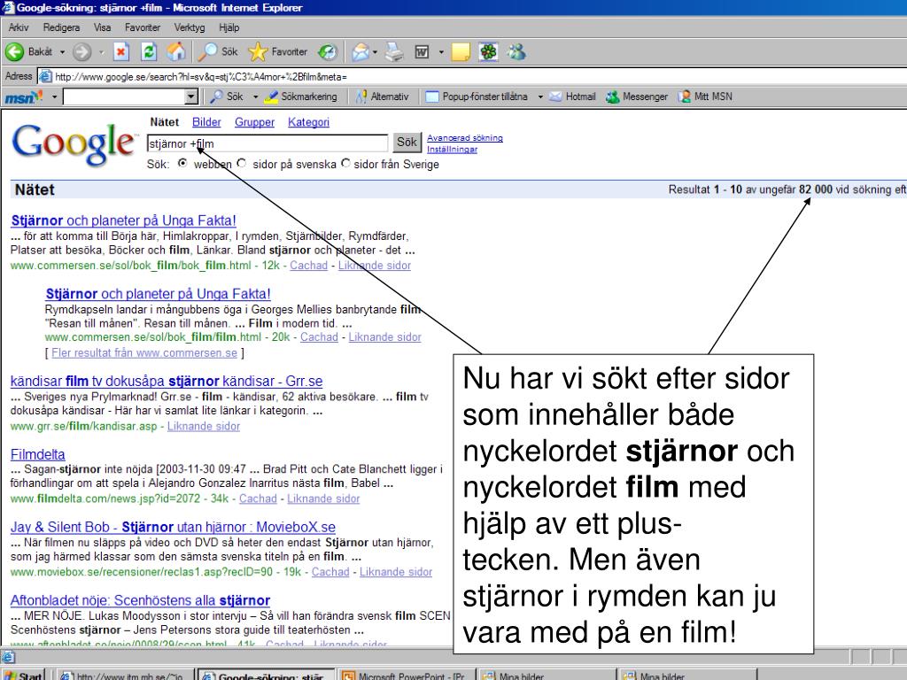Open the history clock icon
Image resolution: width=907 pixels, height=680 pixels.
coord(328,52)
